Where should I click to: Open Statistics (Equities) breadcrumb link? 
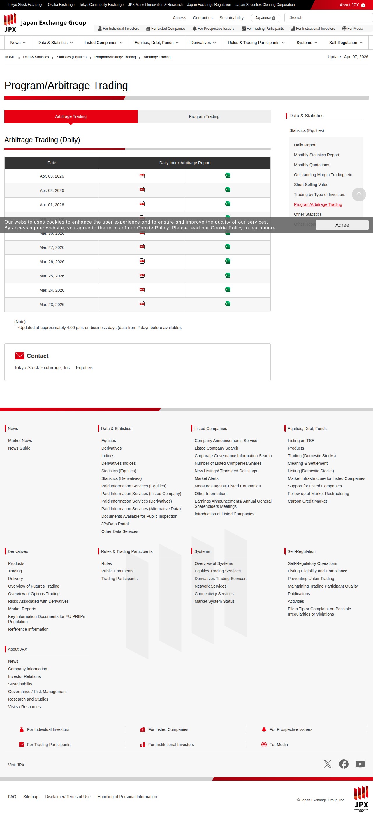[72, 57]
